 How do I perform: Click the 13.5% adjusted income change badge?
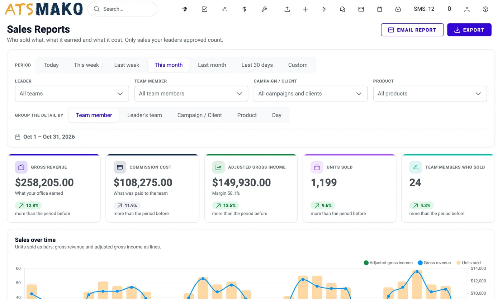click(x=226, y=205)
